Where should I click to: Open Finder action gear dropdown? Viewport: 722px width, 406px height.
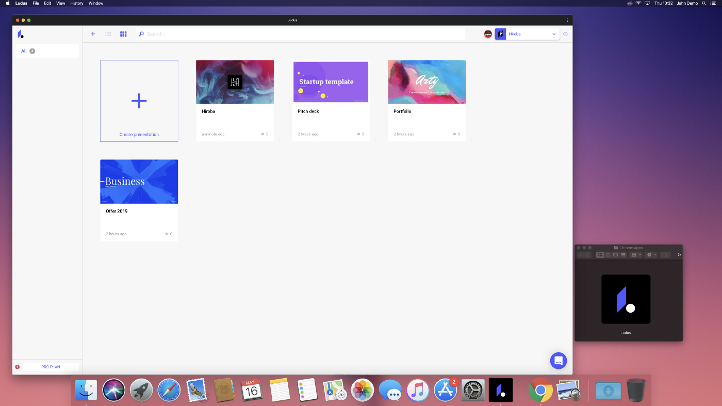(651, 255)
